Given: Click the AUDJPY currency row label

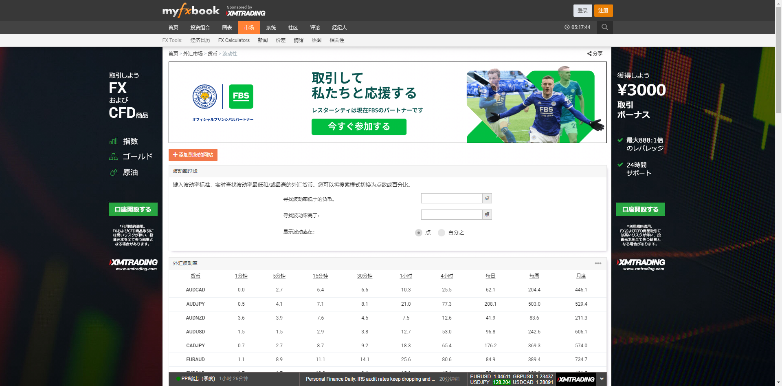Looking at the screenshot, I should [x=195, y=304].
